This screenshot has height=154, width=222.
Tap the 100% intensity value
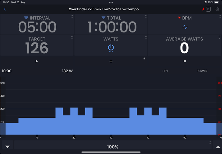click(x=113, y=147)
